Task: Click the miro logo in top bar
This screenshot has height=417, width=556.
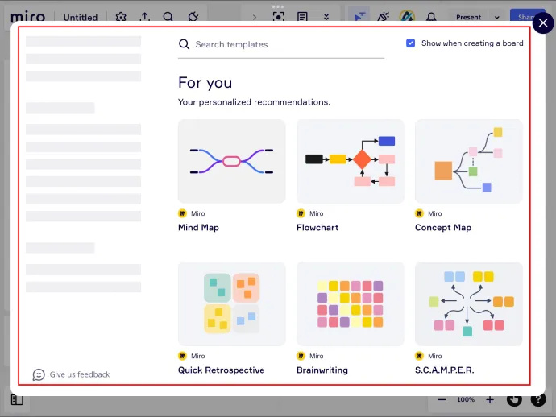Action: pyautogui.click(x=27, y=17)
